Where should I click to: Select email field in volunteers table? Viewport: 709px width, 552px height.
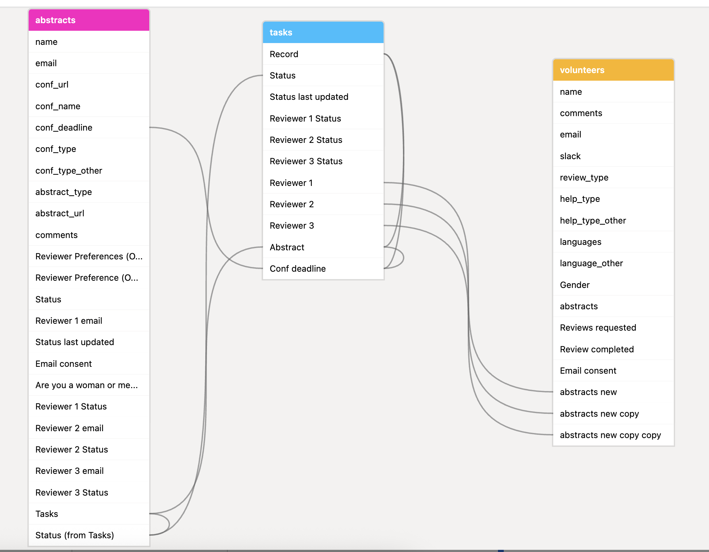(x=613, y=135)
